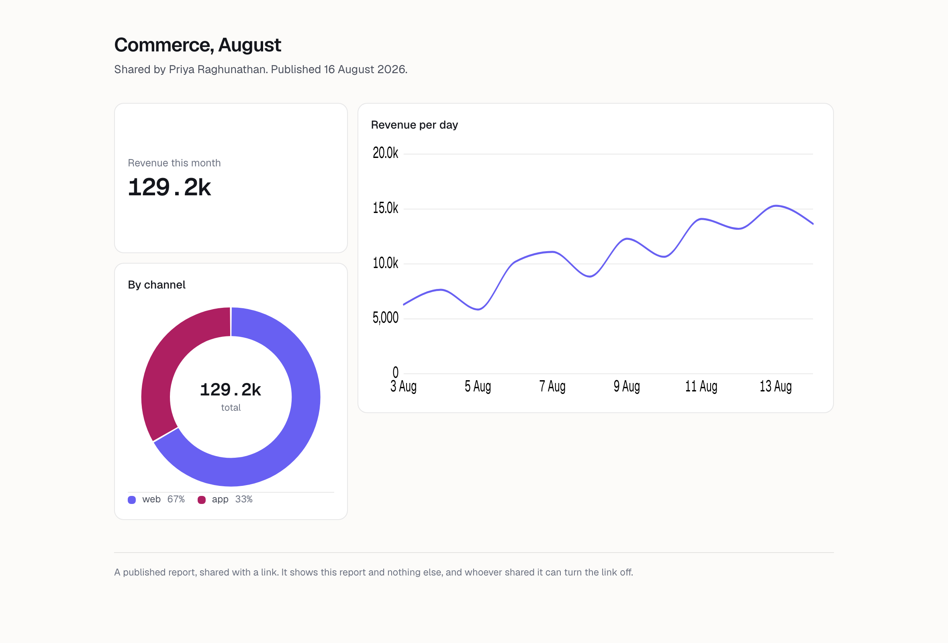Click the 3 Aug x-axis label
Viewport: 948px width, 643px height.
403,386
